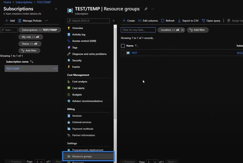Open the blade header ellipsis menu
The width and height of the screenshot is (243, 163).
point(153,9)
